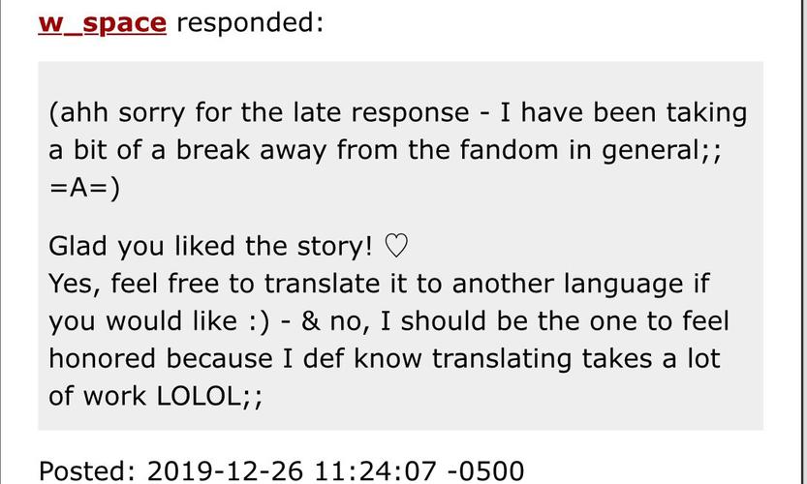
Task: Click the blank top area of the gray comment box
Action: [x=400, y=78]
